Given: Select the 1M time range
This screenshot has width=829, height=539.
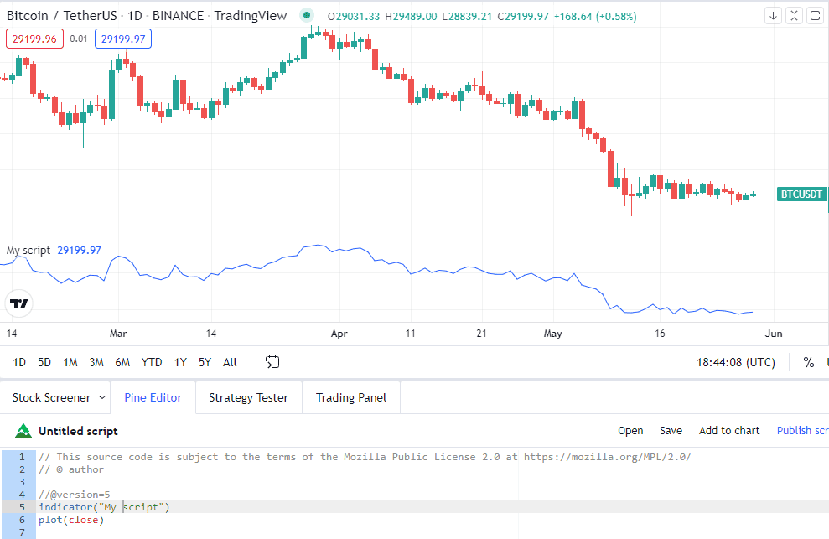Looking at the screenshot, I should coord(70,362).
